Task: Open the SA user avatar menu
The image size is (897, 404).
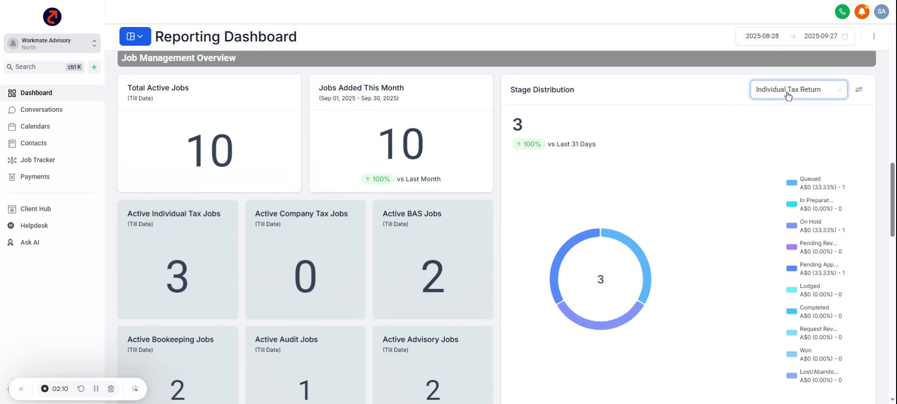Action: 881,12
